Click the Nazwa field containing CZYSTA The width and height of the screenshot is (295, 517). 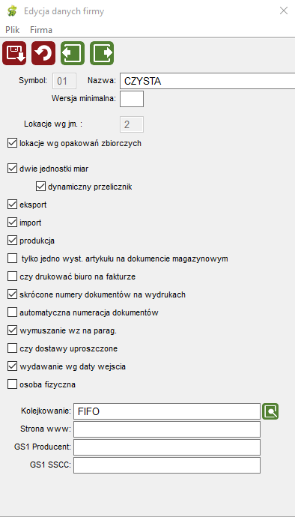(207, 81)
